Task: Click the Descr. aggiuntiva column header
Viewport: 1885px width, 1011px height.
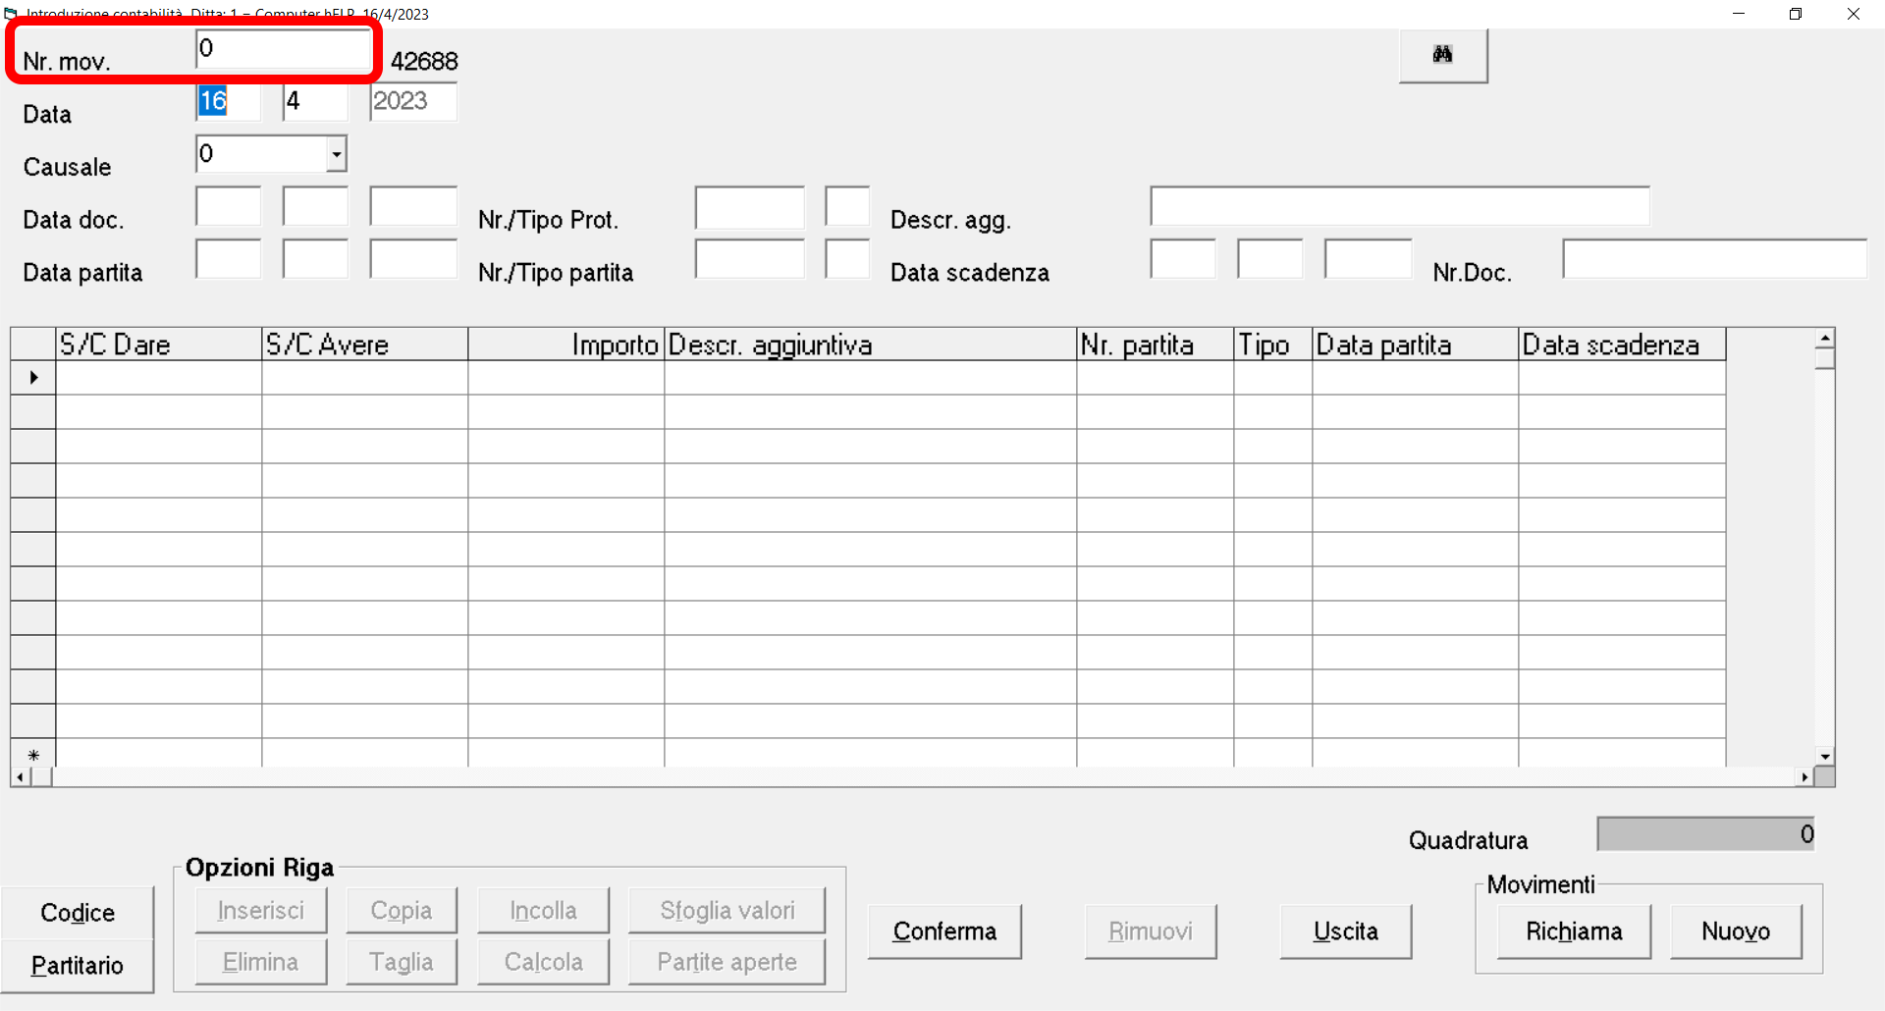Action: click(871, 345)
